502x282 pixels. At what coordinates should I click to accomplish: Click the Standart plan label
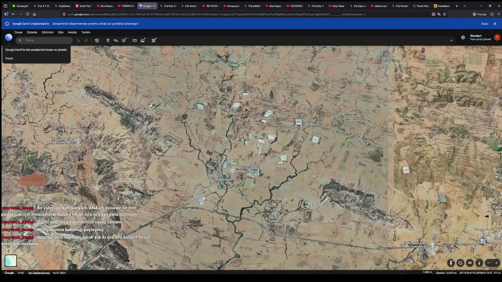coord(476,36)
